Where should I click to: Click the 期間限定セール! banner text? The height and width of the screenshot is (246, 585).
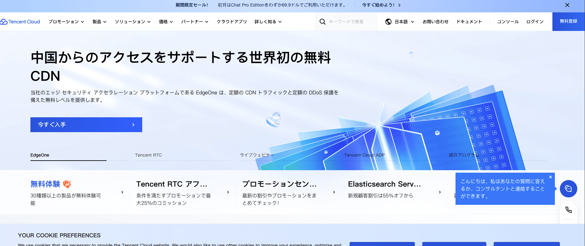[x=192, y=5]
